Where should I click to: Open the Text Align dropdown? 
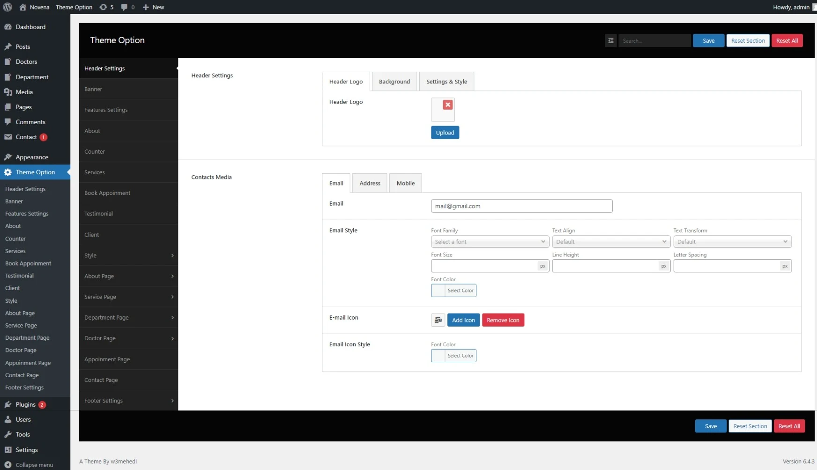tap(611, 242)
